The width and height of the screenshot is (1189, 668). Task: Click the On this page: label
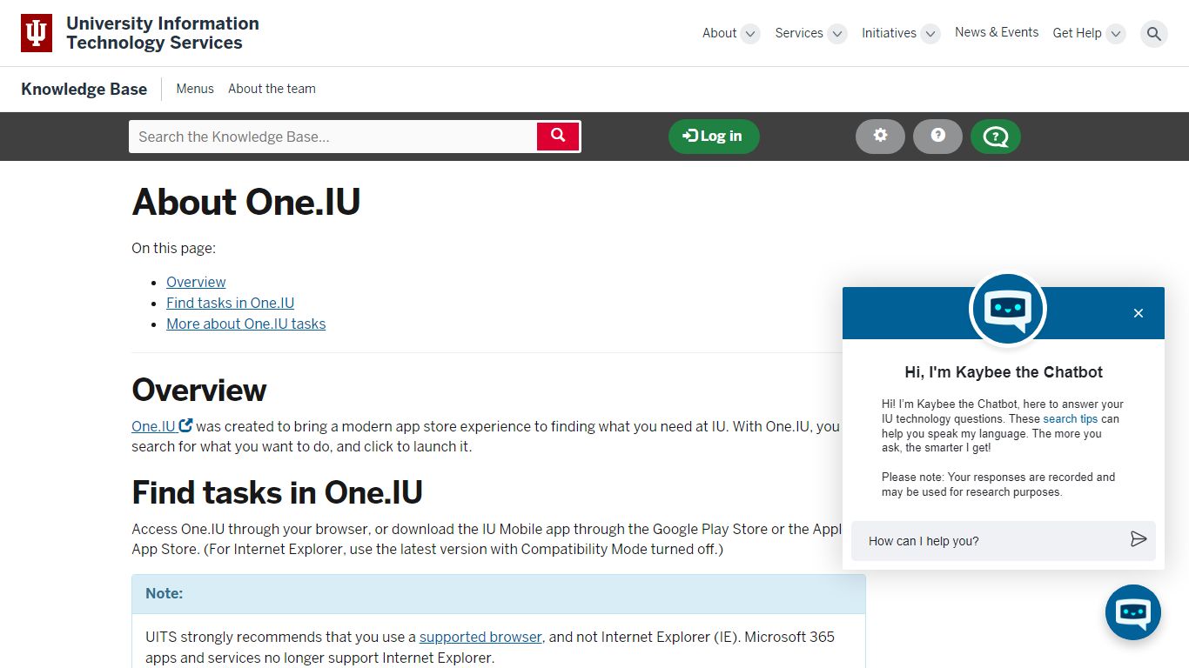coord(173,248)
